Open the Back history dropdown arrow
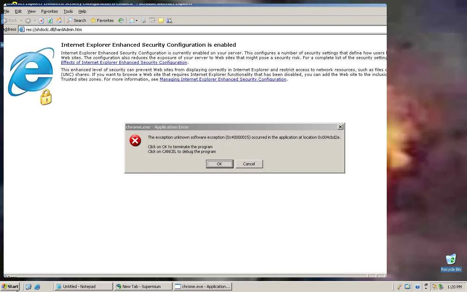The width and height of the screenshot is (467, 292). (21, 21)
